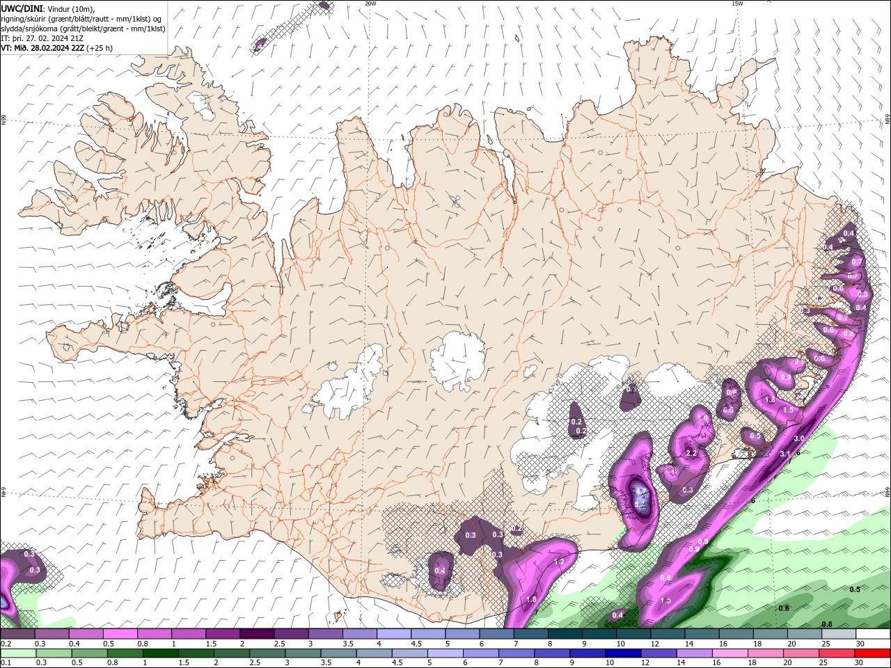This screenshot has width=891, height=668.
Task: Click the '20W' longitude label at top
Action: coord(370,3)
